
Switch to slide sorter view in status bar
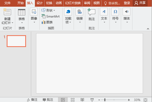coord(73,100)
